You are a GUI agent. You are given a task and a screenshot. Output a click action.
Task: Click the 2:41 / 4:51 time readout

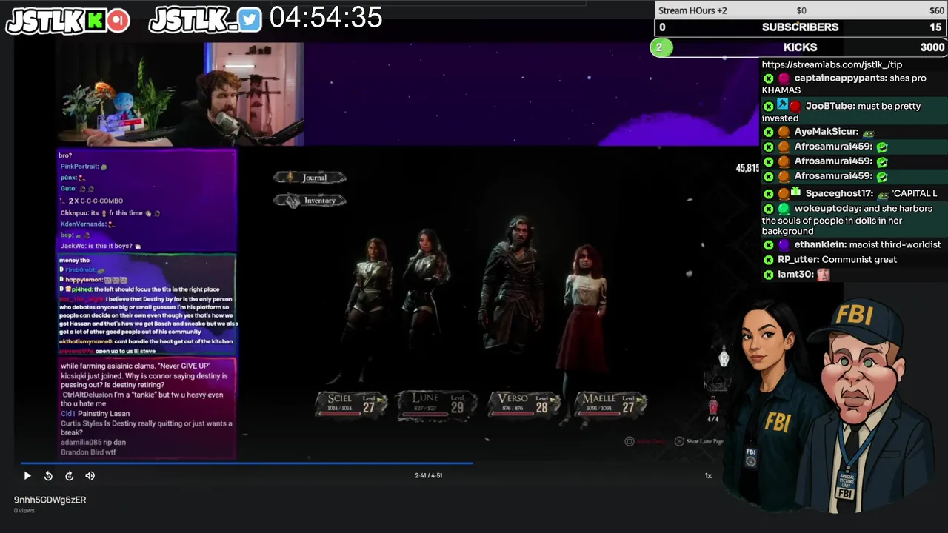point(428,475)
